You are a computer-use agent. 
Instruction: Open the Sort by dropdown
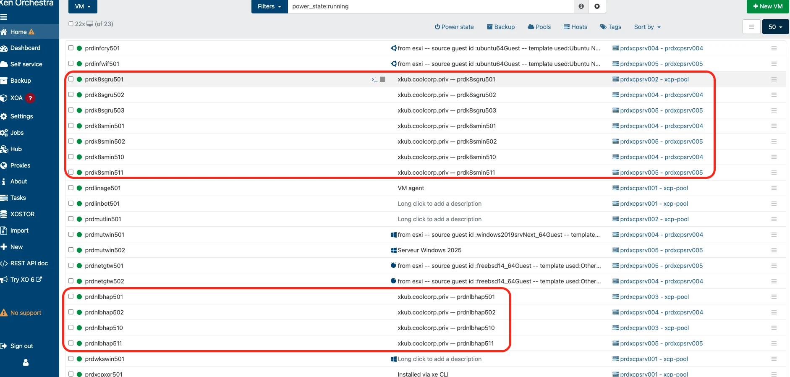[x=647, y=27]
